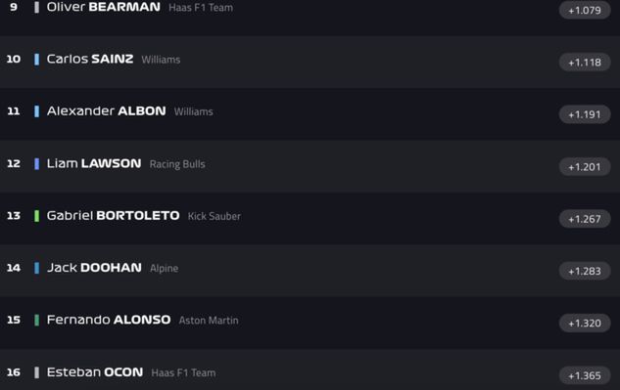Click the +1.365 gap badge
Image resolution: width=620 pixels, height=390 pixels.
click(585, 375)
